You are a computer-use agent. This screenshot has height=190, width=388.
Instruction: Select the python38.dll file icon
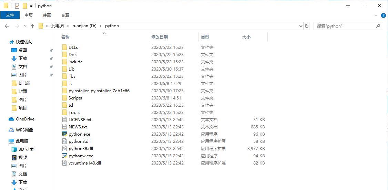64,148
